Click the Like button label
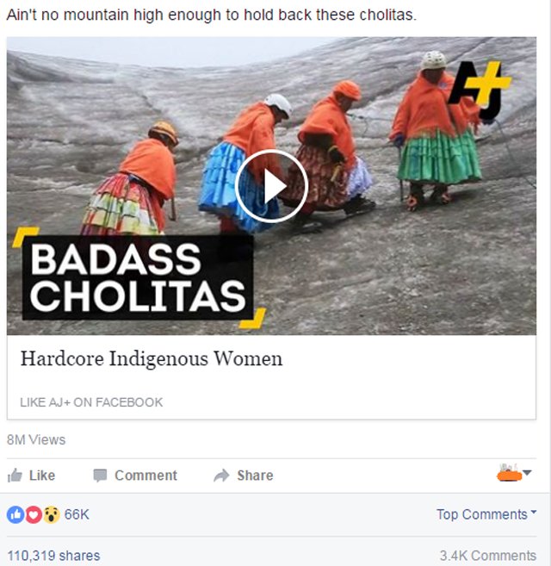 coord(42,476)
